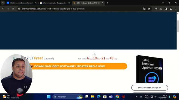The width and height of the screenshot is (179, 100).
Task: Launch Microsoft Edge from taskbar
Action: pos(99,97)
